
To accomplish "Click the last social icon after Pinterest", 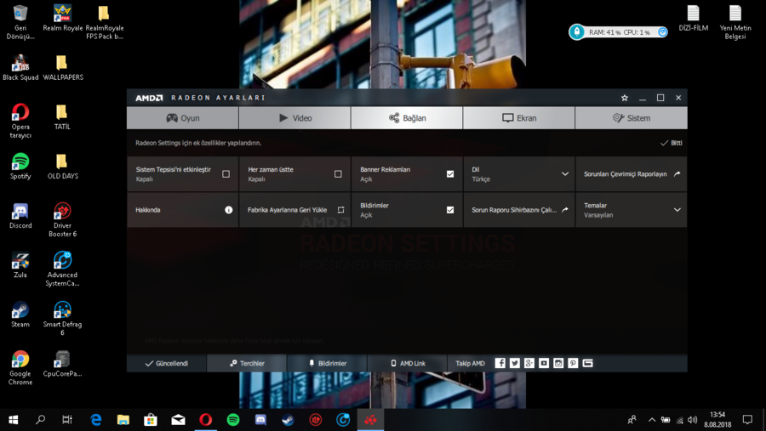I will 587,363.
